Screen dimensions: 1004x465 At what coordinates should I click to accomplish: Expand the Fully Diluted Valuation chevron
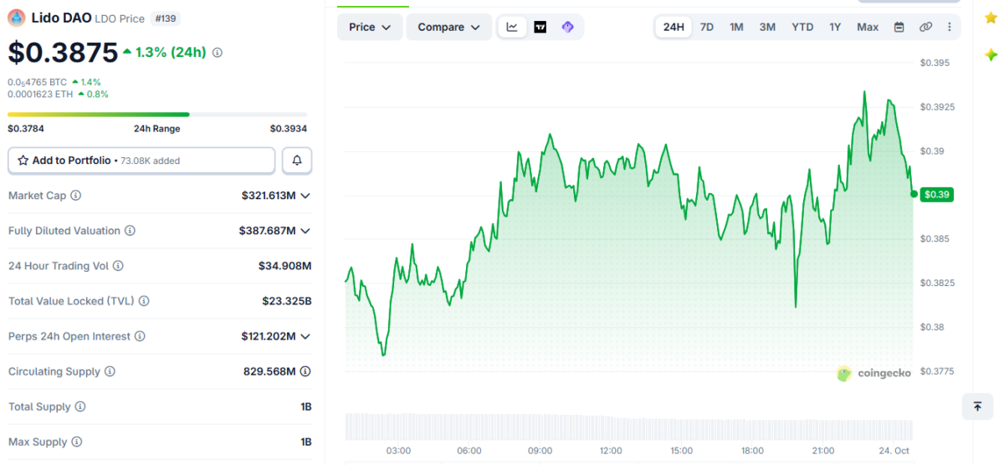[305, 231]
